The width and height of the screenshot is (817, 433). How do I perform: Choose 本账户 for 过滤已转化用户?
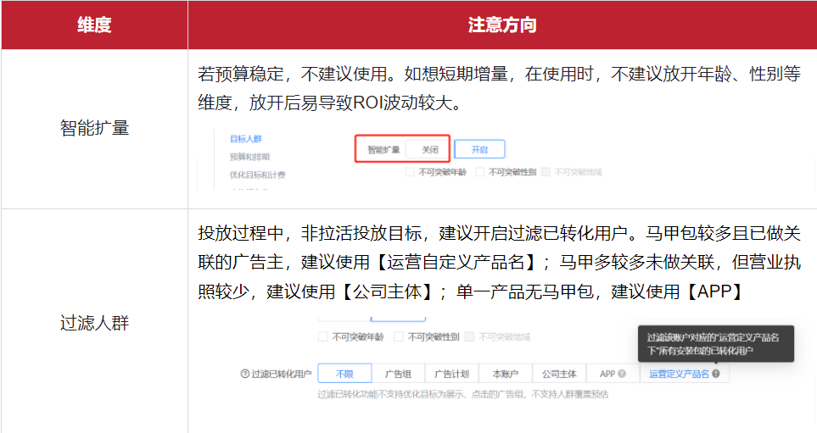click(x=506, y=374)
